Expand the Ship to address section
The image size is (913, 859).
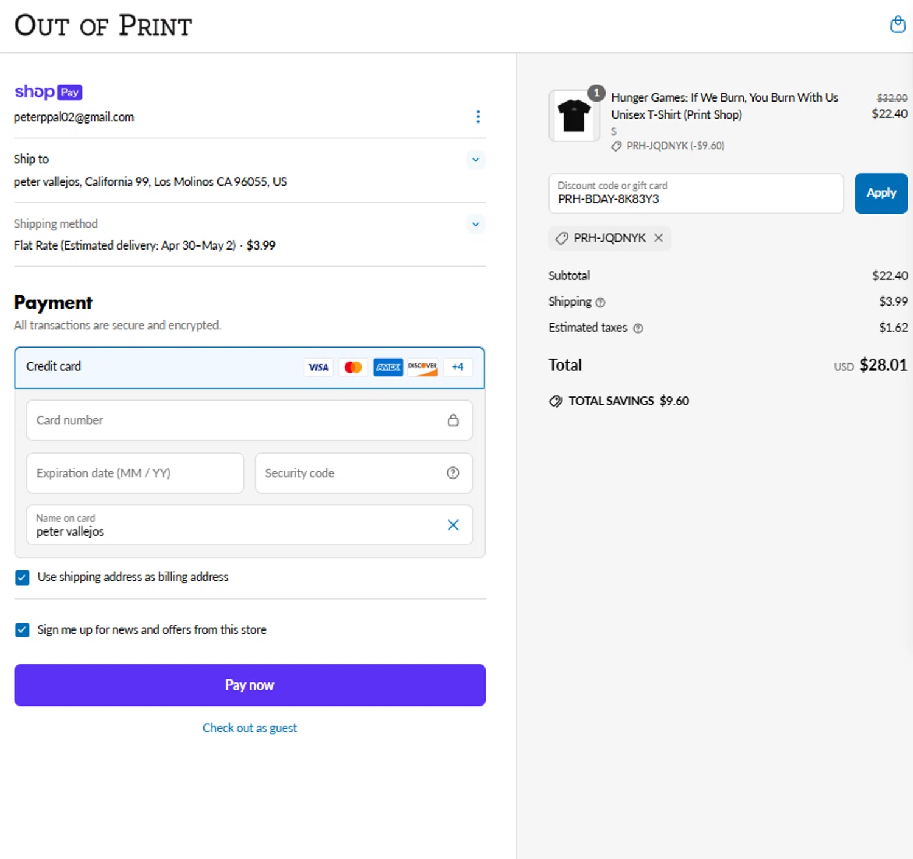[x=475, y=160]
